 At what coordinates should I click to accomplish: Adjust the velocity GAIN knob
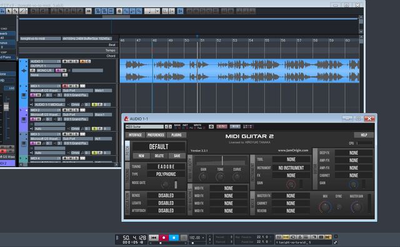[x=203, y=177]
